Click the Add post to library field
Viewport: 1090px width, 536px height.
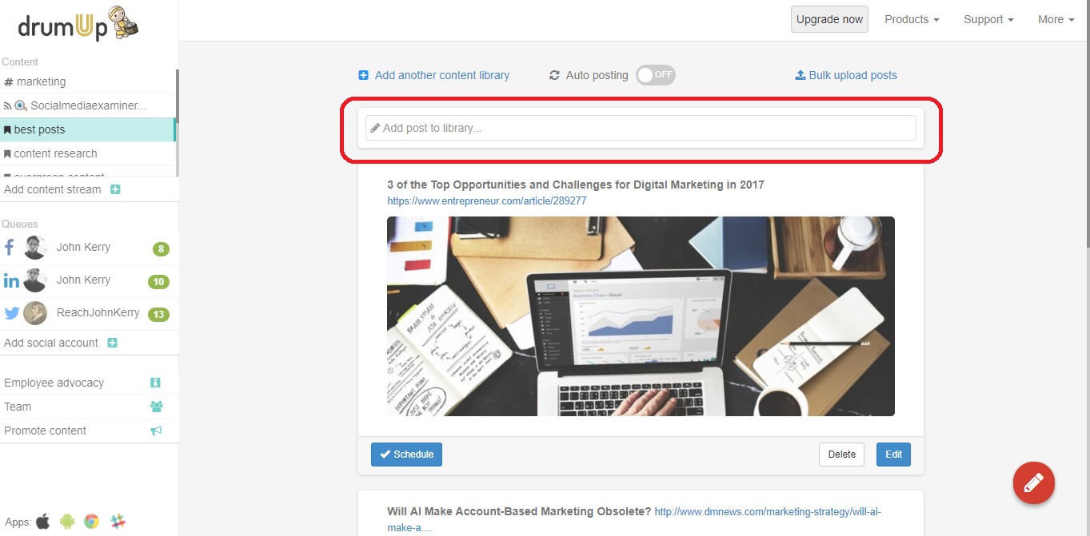tap(641, 128)
